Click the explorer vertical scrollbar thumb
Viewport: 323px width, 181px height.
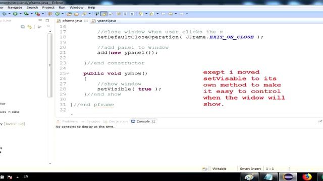pos(49,65)
